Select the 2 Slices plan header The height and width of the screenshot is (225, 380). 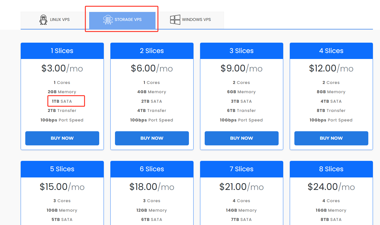(x=152, y=51)
